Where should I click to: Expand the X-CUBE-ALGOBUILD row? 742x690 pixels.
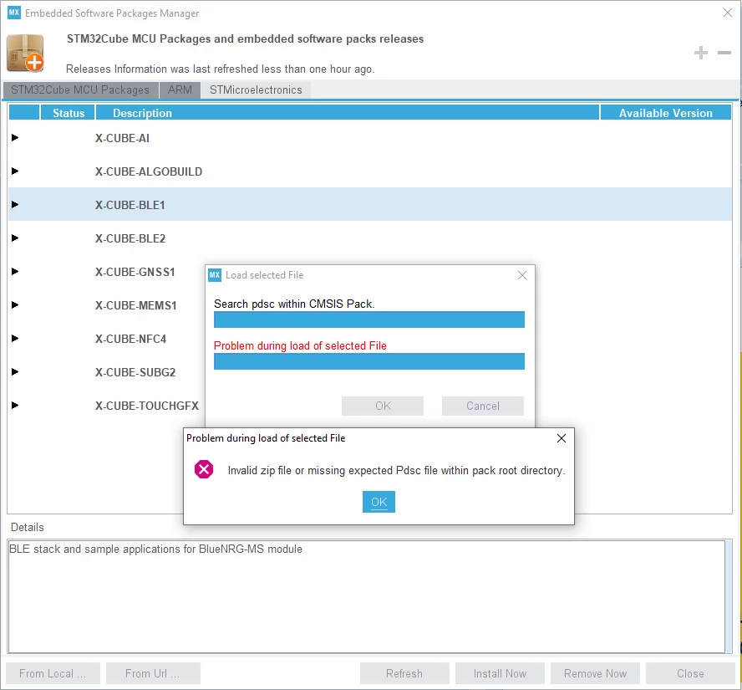point(15,171)
